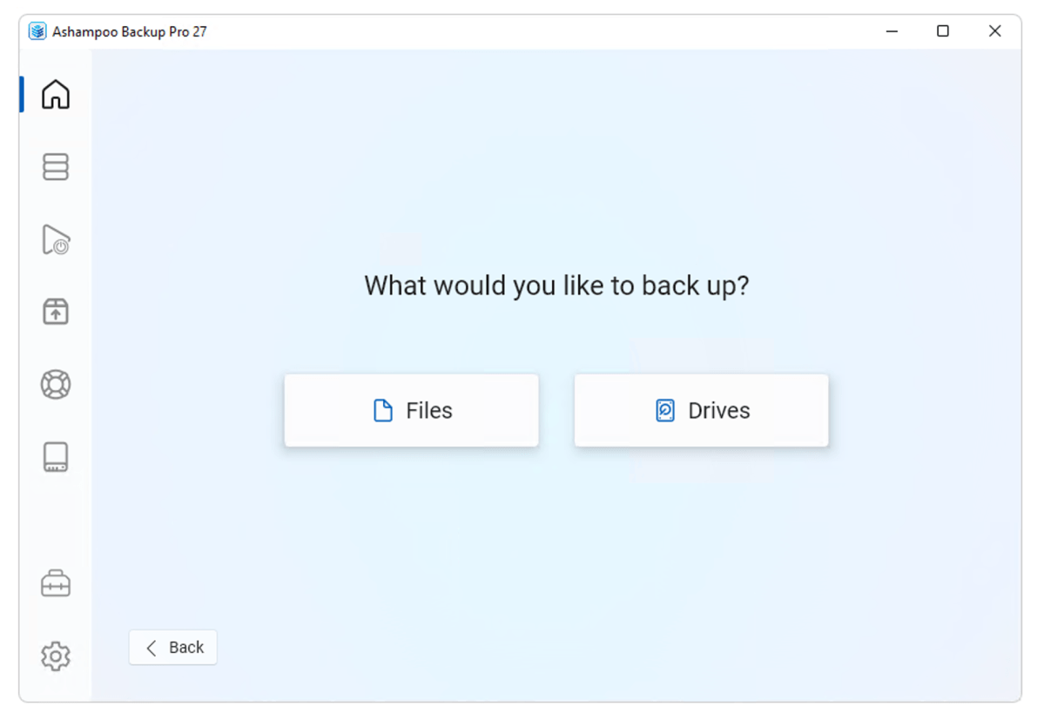Click the box with upward arrow icon
1044x720 pixels.
coord(55,312)
